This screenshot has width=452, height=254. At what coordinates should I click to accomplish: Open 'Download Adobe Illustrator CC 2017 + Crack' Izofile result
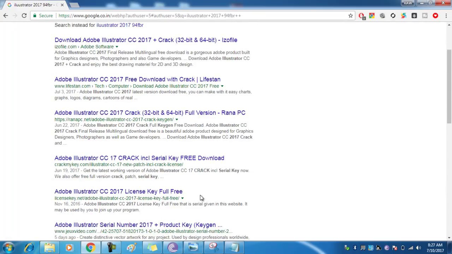point(146,40)
